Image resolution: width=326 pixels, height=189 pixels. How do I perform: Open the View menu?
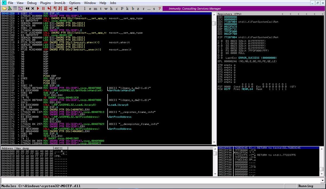point(20,3)
